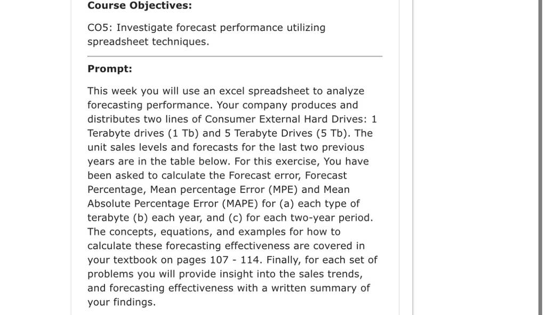Click the page numbers '107 - 114'
This screenshot has width=546, height=315.
(x=235, y=260)
